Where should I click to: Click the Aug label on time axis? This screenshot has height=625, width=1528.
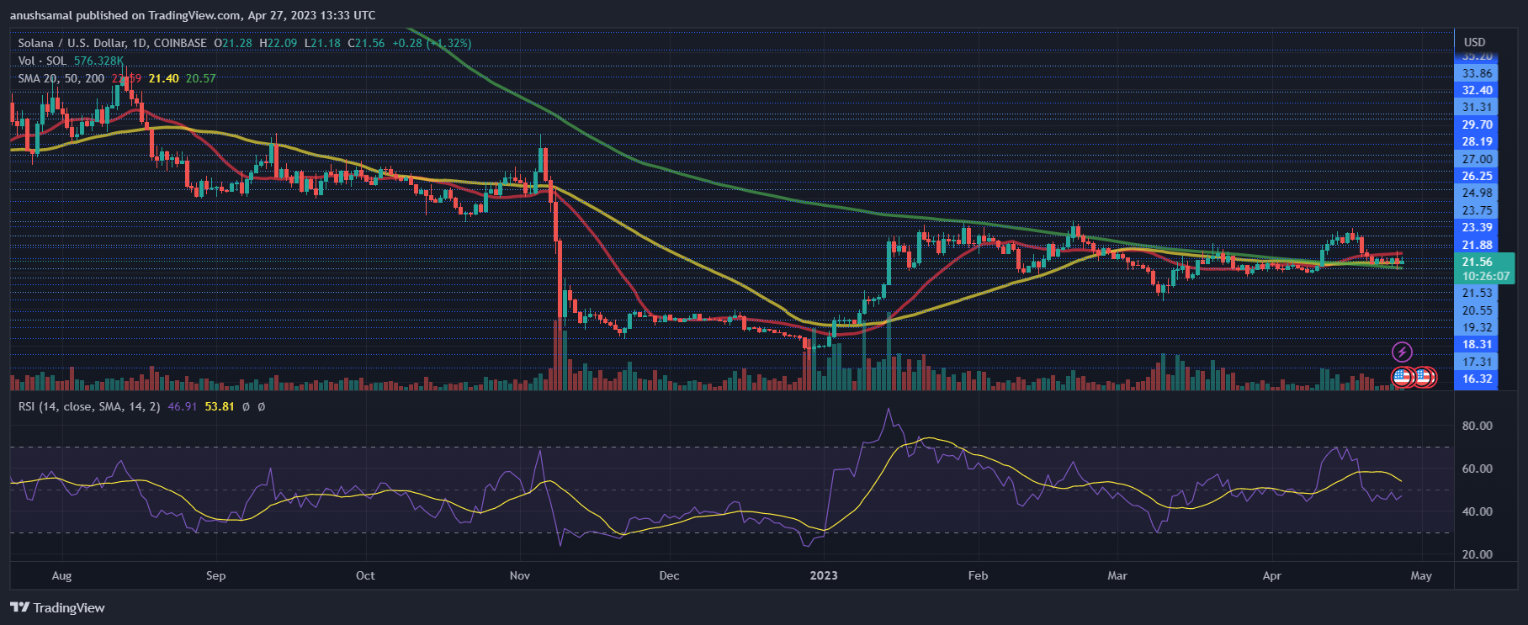click(x=61, y=575)
